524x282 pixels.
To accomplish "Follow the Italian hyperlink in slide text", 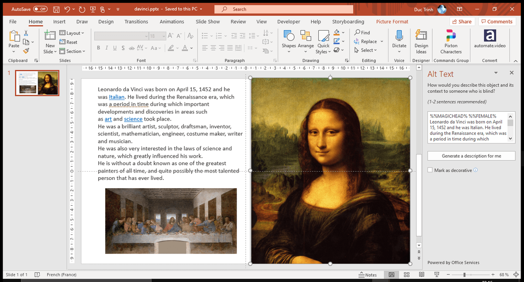I will (x=117, y=97).
